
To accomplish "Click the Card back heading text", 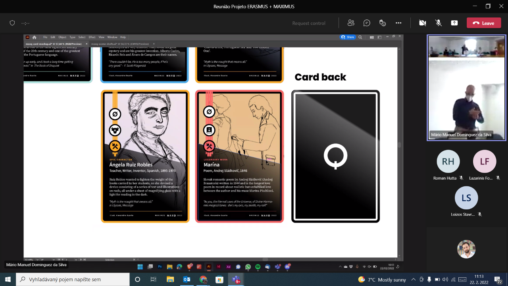I will [320, 77].
